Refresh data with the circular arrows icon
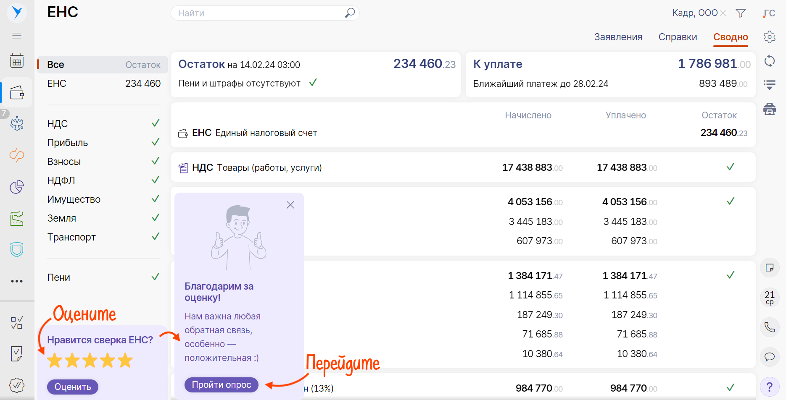This screenshot has width=786, height=400. tap(770, 61)
